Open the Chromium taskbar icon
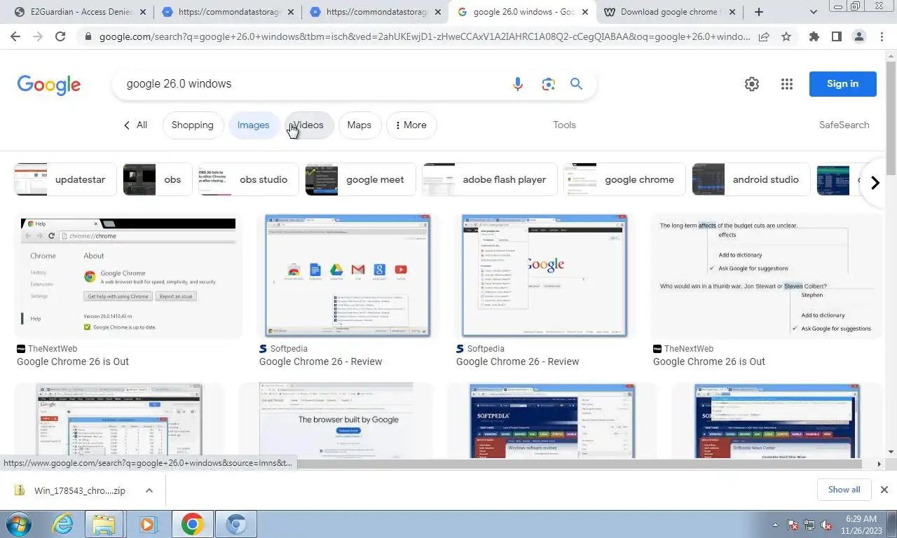Screen dimensions: 897x538 [236, 524]
